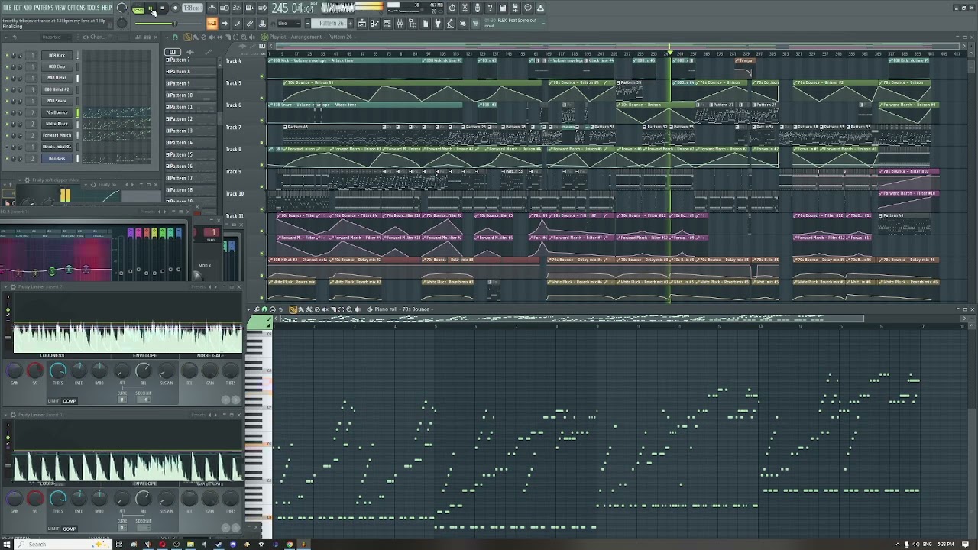Open the piano roll wrench tools icon

(x=257, y=309)
